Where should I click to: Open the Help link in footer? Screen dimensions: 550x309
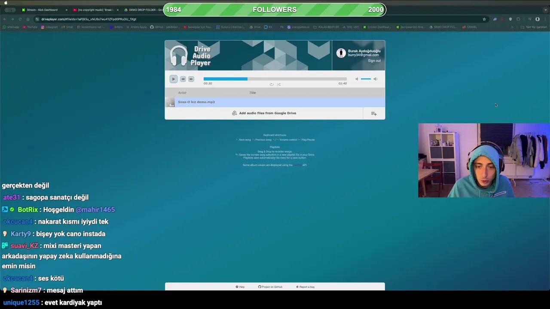[x=240, y=287]
